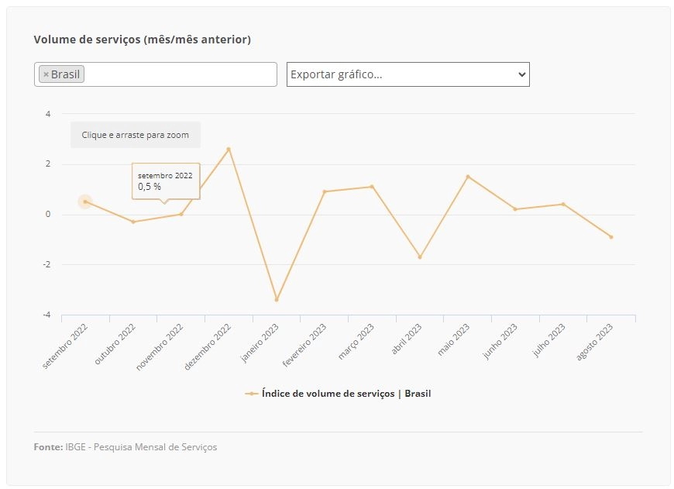Viewport: 674px width, 489px height.
Task: Select the julho 2023 data point
Action: point(563,205)
